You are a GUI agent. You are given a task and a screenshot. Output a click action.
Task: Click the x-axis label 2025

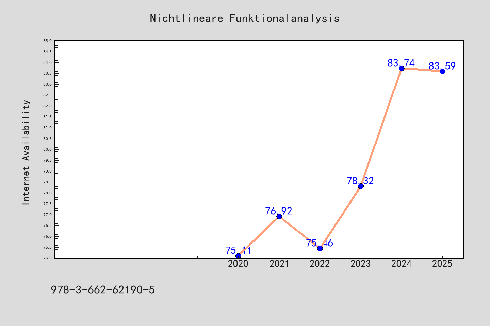point(442,264)
